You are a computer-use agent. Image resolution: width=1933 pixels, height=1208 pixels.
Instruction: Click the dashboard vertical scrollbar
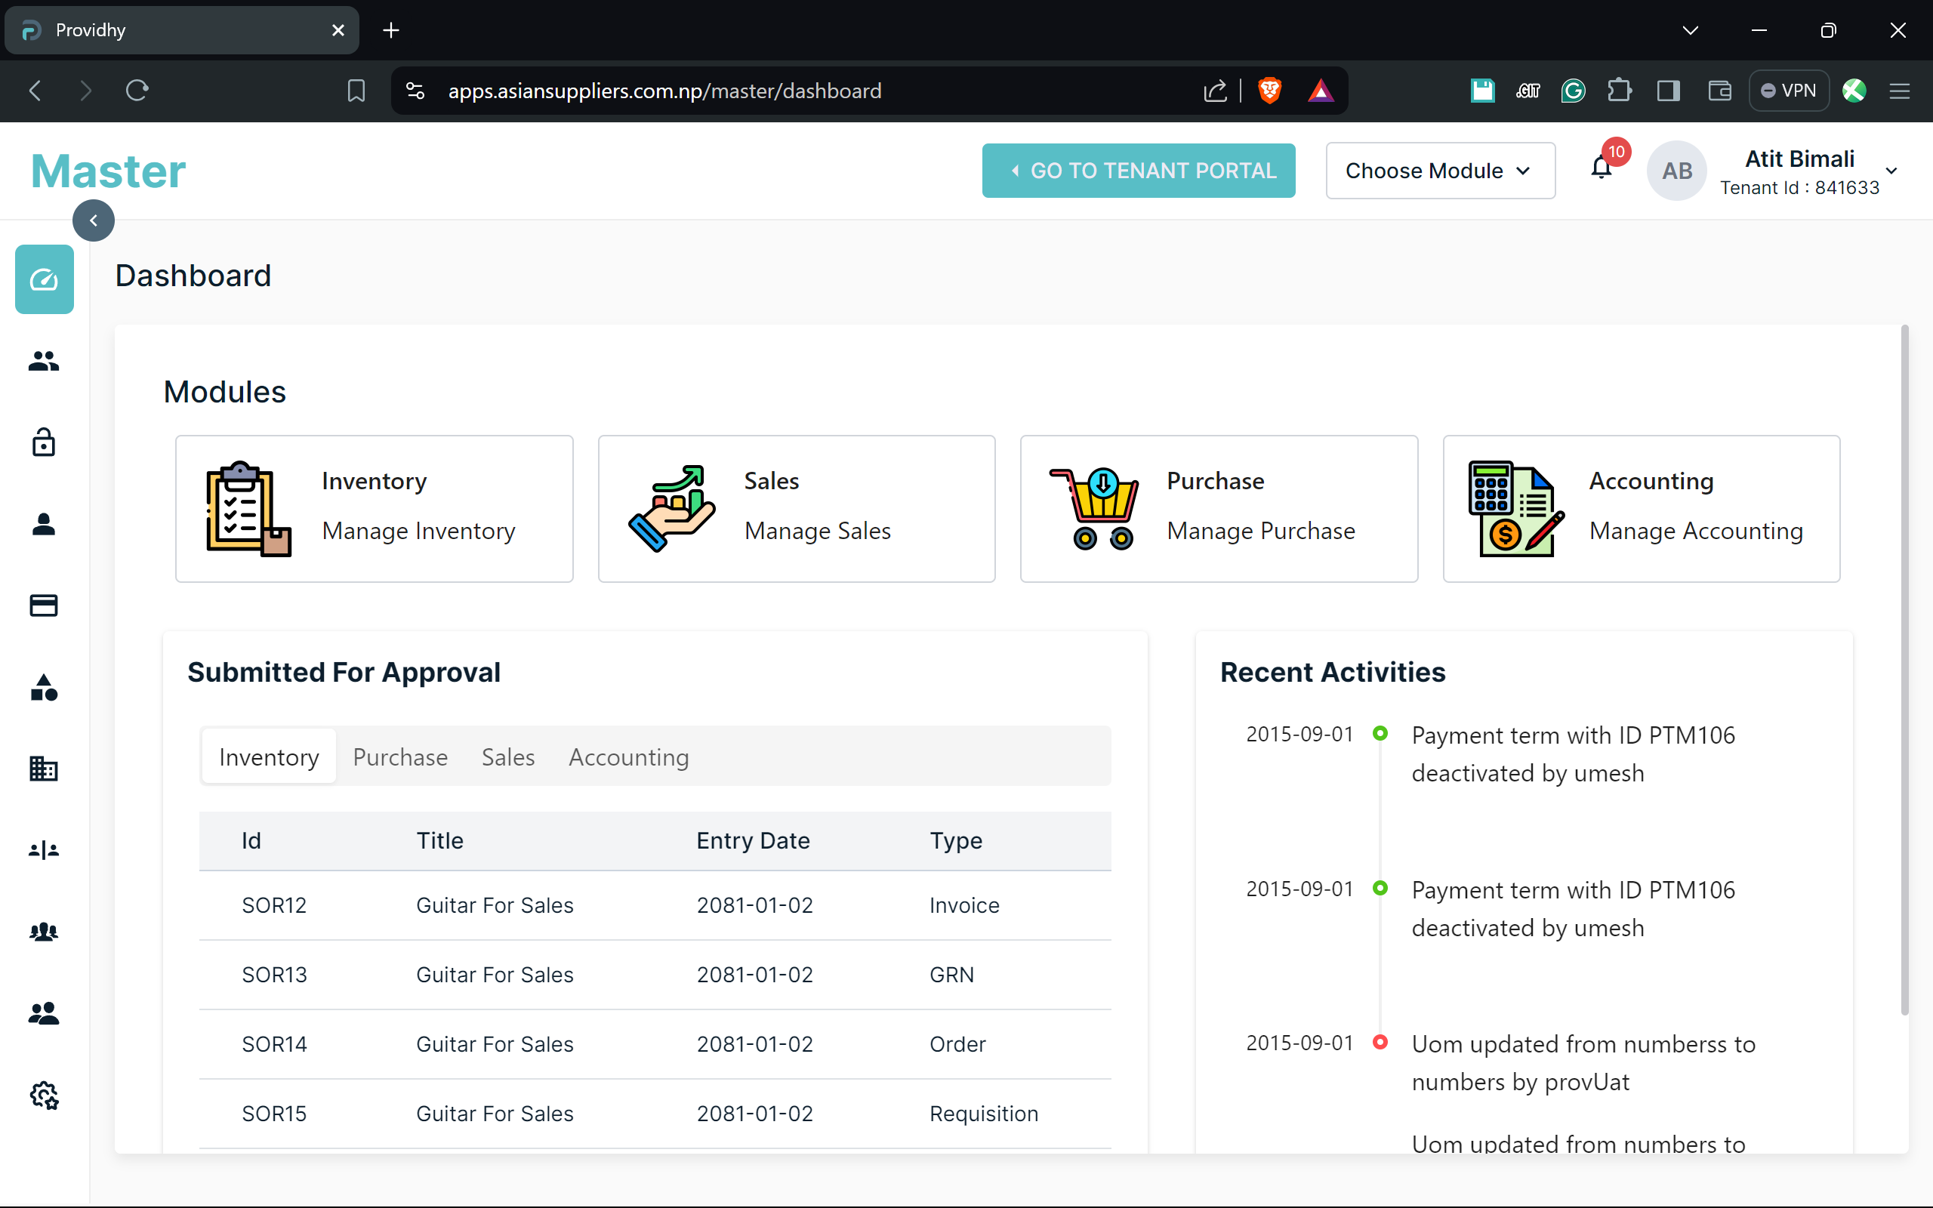(1904, 671)
